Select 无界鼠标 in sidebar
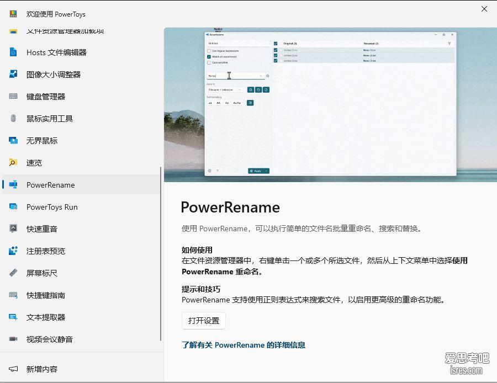The image size is (497, 383). click(x=81, y=141)
